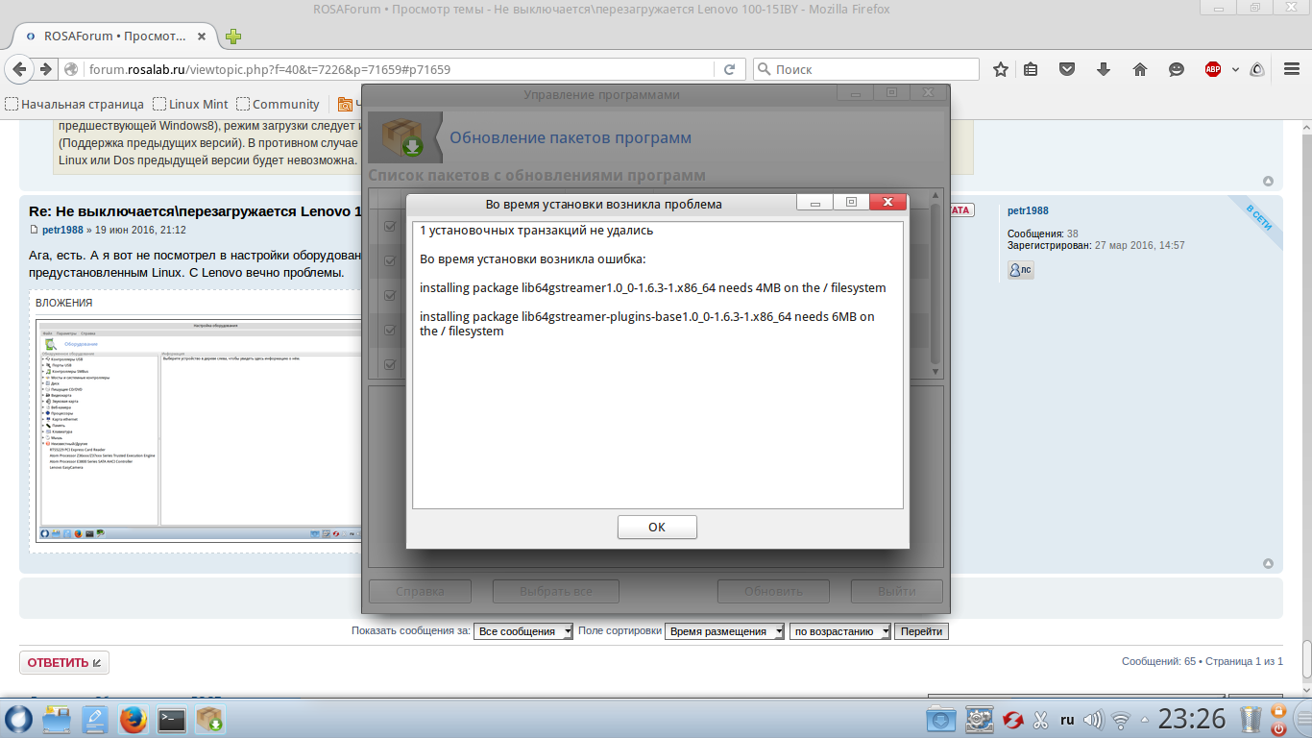Switch to Firefox via taskbar icon
Image resolution: width=1312 pixels, height=738 pixels.
pyautogui.click(x=134, y=719)
